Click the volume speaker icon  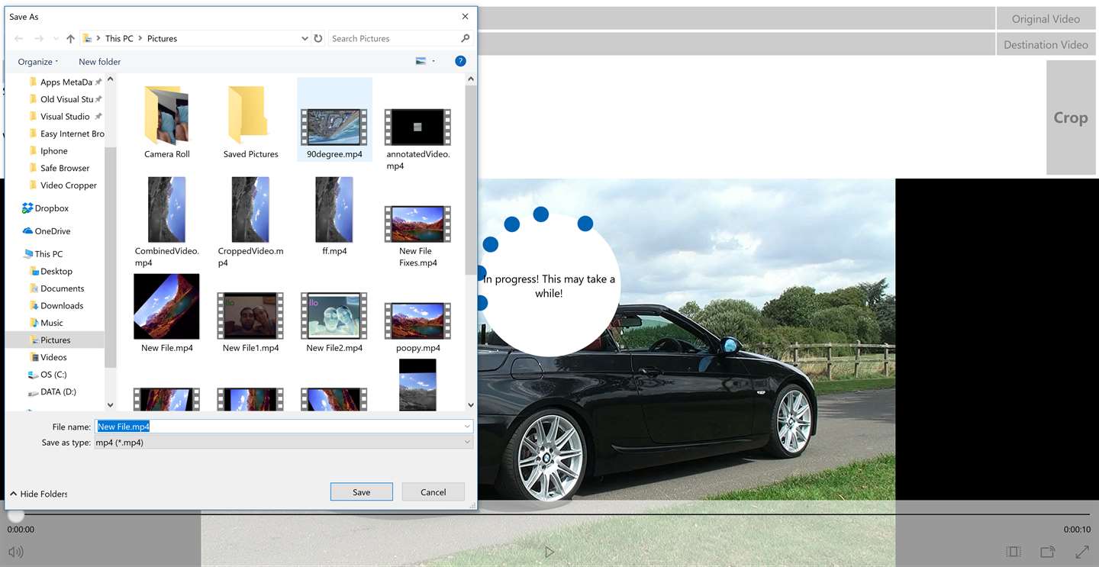tap(15, 552)
